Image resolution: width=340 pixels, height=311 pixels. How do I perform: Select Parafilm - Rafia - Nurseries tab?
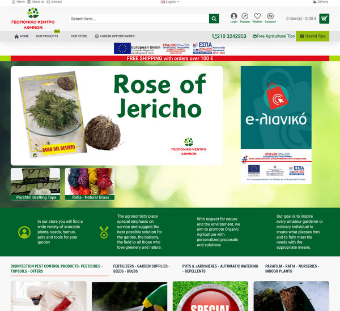292,269
